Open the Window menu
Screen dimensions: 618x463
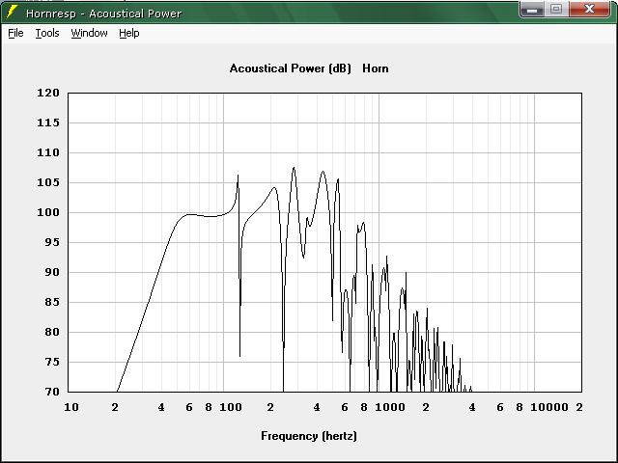click(89, 33)
